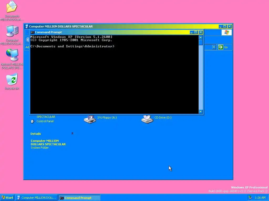Click the Back button in Explorer toolbar
269x201 pixels.
28,40
